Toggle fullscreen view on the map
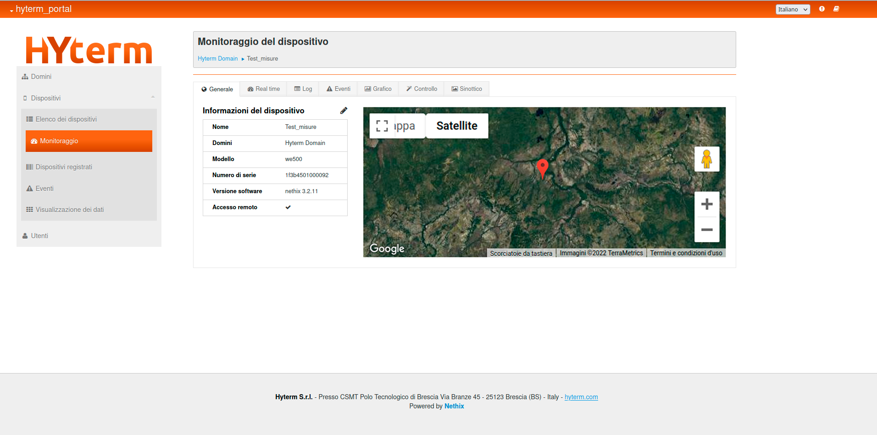Screen dimensions: 877x435 click(x=382, y=126)
